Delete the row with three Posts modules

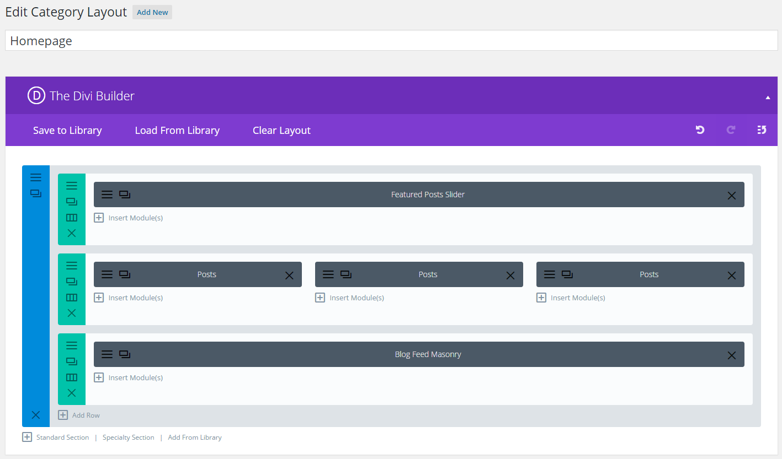(72, 313)
